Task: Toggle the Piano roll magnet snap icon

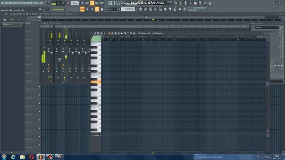Action: 98,33
